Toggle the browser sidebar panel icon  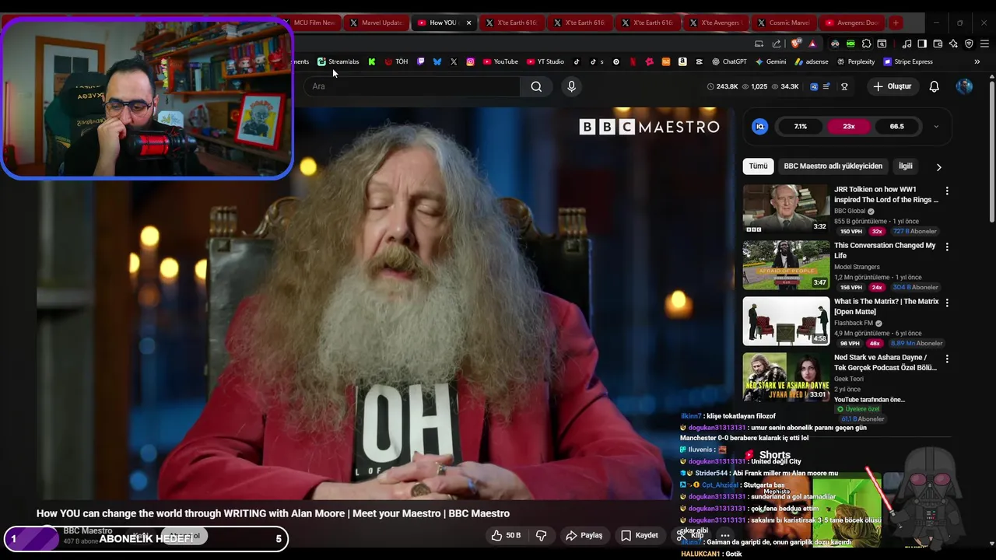(922, 44)
